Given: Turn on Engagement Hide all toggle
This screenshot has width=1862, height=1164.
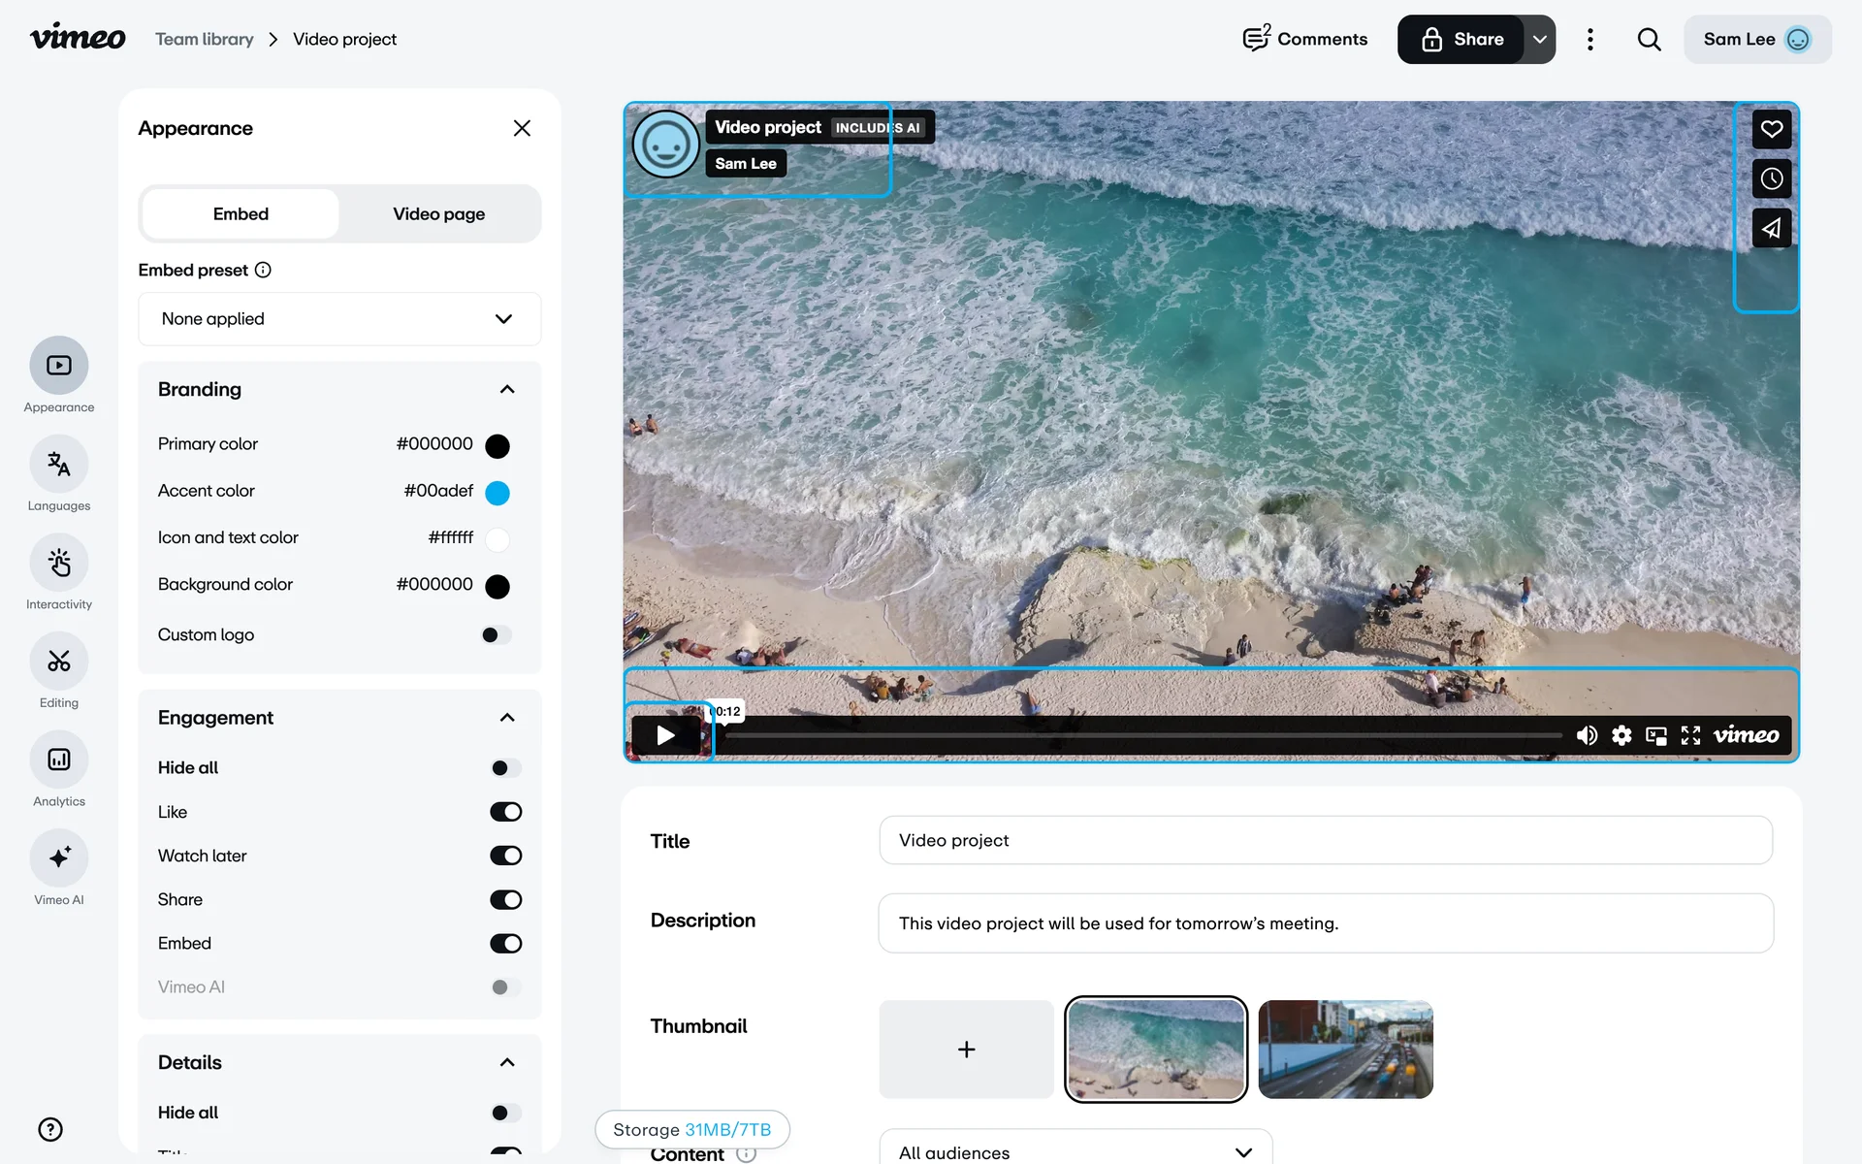Looking at the screenshot, I should pyautogui.click(x=505, y=768).
